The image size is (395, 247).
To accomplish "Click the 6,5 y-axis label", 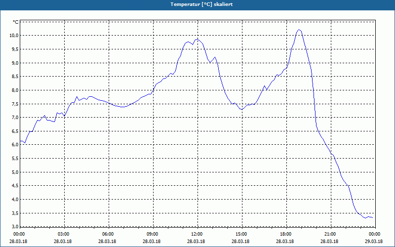I will click(x=15, y=131).
